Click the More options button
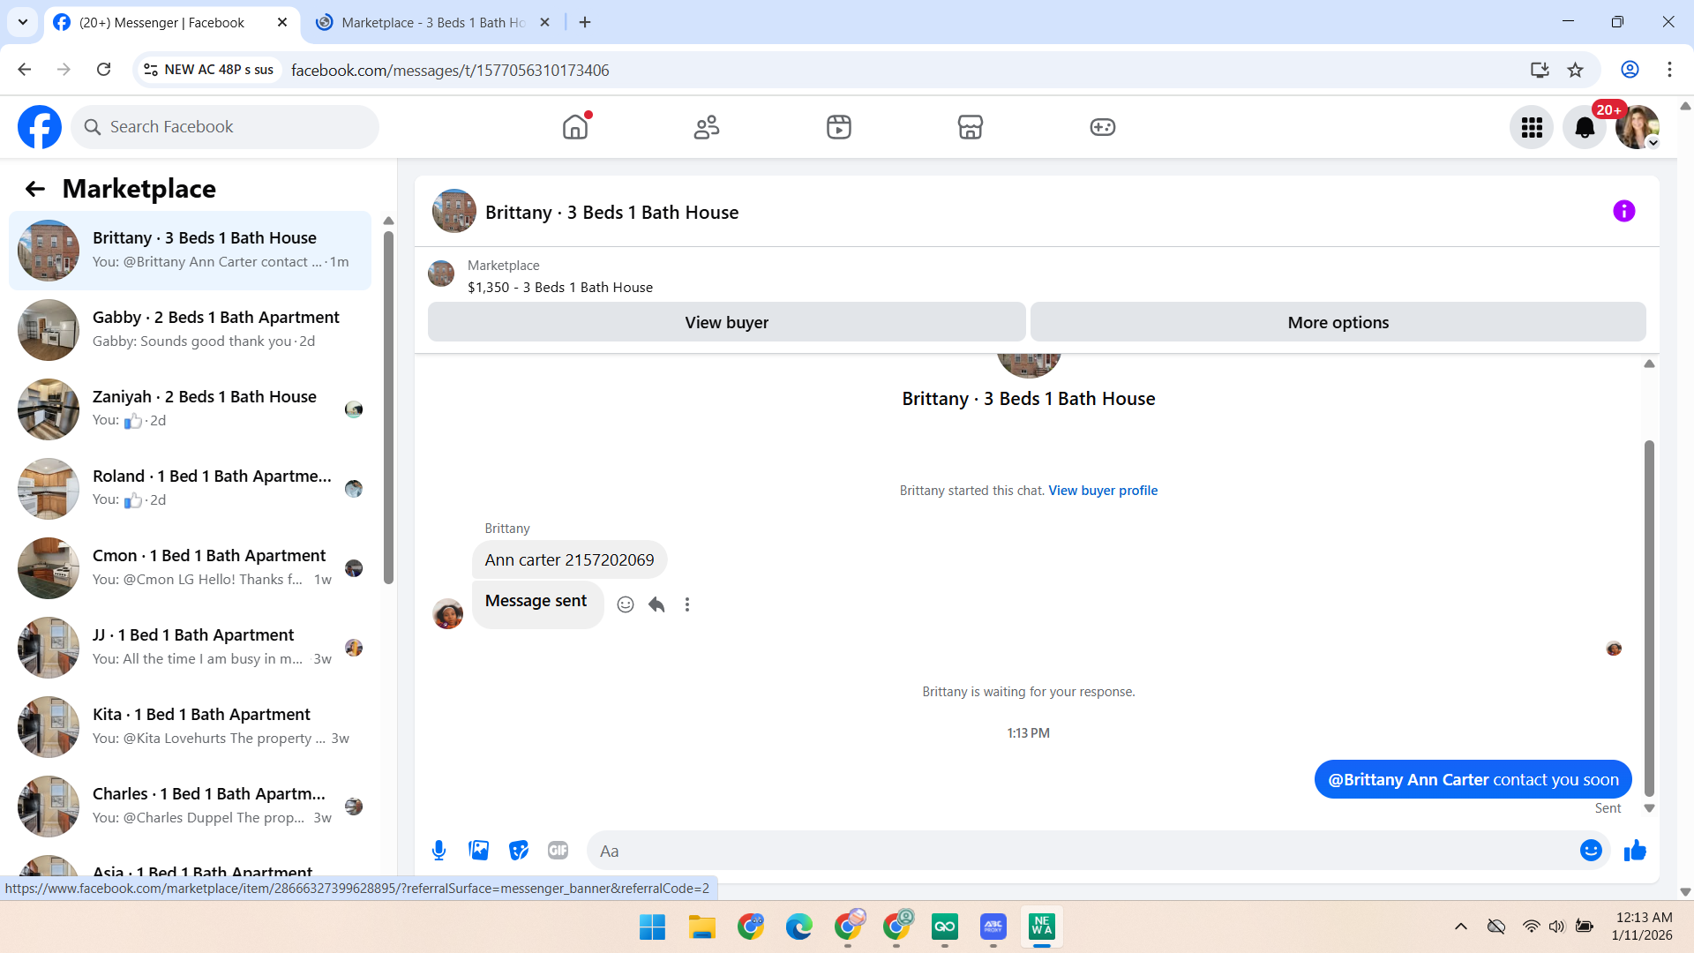 [x=1338, y=323]
